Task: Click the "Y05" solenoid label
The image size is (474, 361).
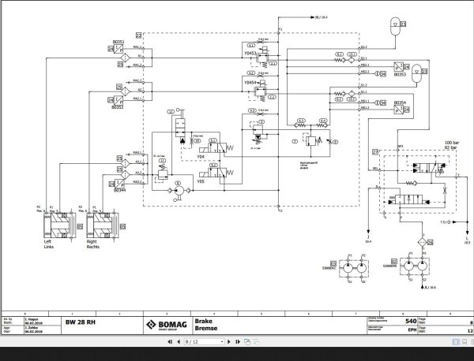Action: [201, 181]
